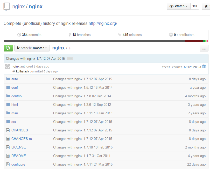The height and width of the screenshot is (171, 210).
Task: Open the conf folder
Action: pyautogui.click(x=15, y=87)
